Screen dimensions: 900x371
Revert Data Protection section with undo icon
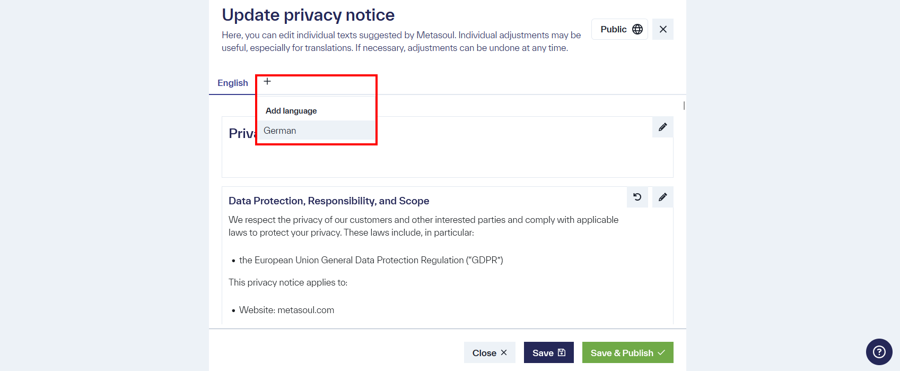point(637,197)
